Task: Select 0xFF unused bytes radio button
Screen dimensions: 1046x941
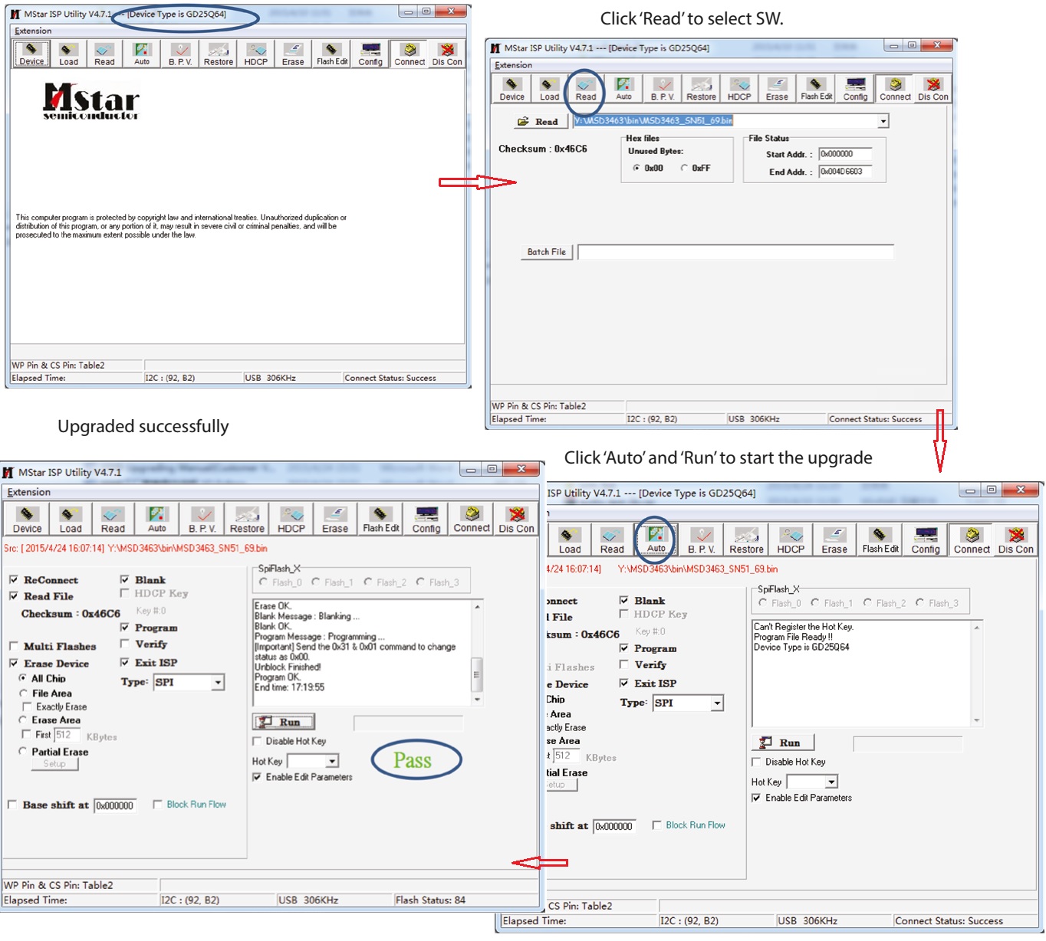Action: [684, 168]
